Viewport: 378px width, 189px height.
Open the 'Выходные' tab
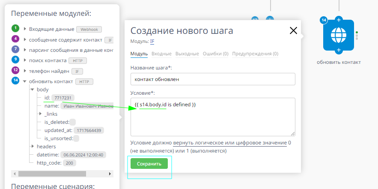point(187,54)
